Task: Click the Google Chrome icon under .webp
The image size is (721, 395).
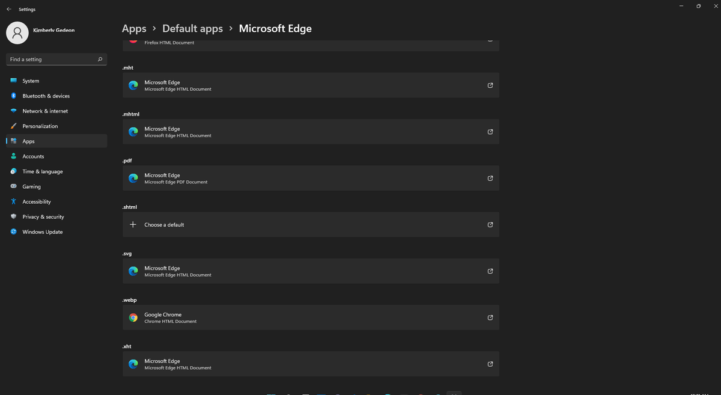Action: [133, 317]
